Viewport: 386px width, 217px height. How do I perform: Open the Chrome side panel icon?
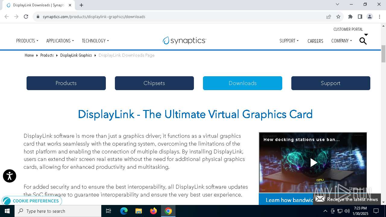(x=360, y=17)
